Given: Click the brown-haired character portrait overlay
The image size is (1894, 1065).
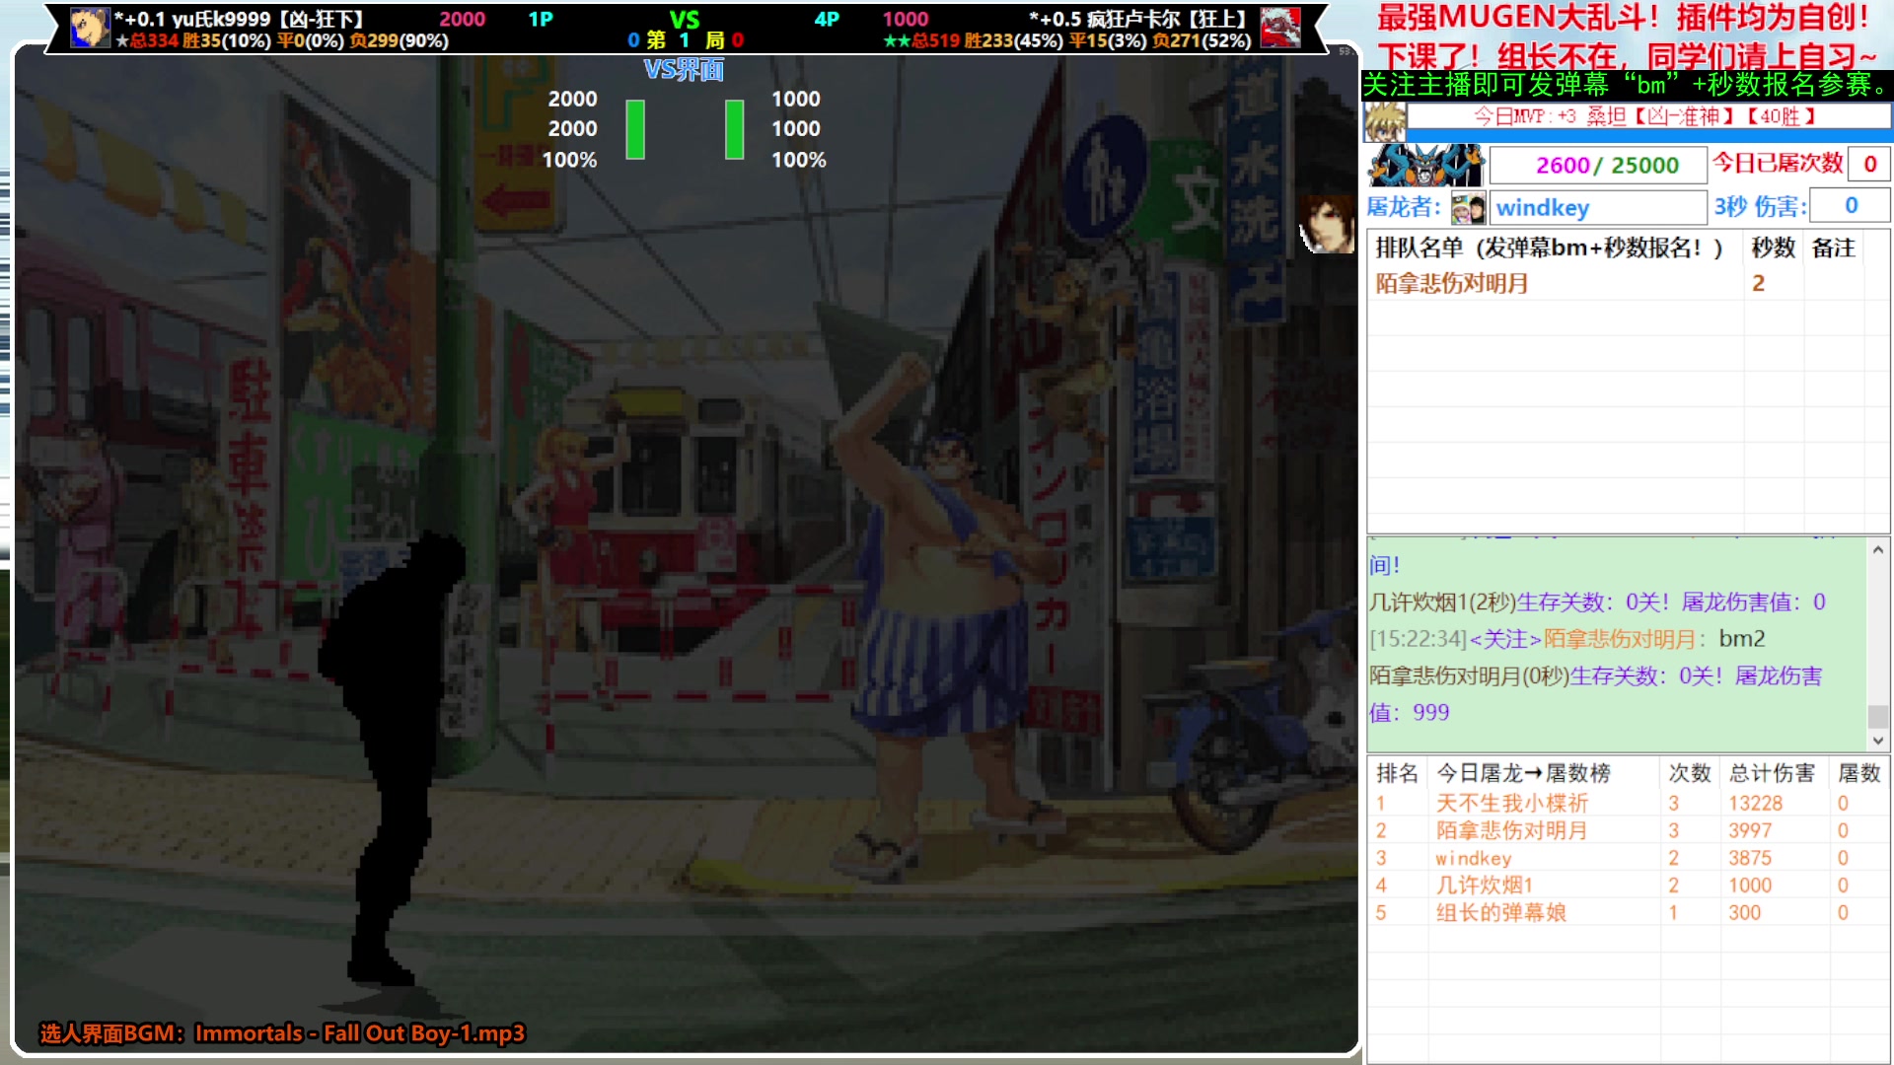Looking at the screenshot, I should tap(1328, 223).
